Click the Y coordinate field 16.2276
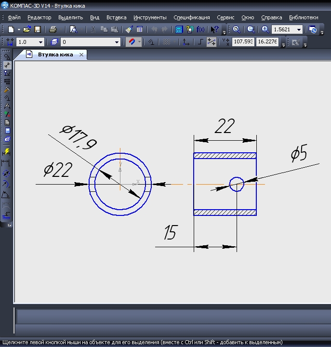Image resolution: width=331 pixels, height=347 pixels. click(267, 41)
